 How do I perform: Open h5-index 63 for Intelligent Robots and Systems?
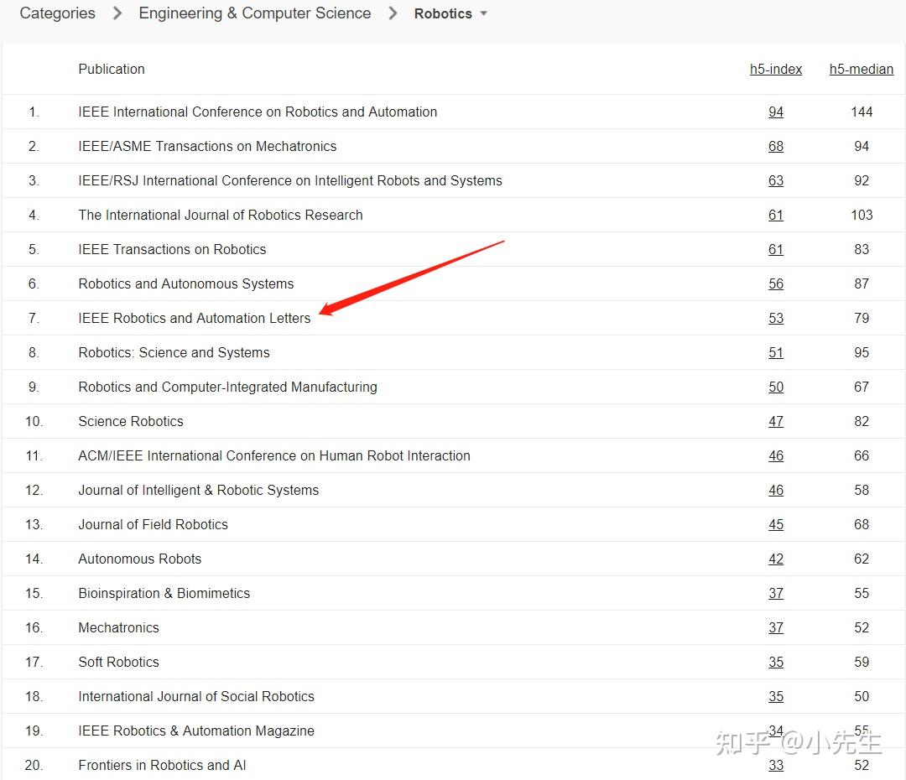point(776,181)
